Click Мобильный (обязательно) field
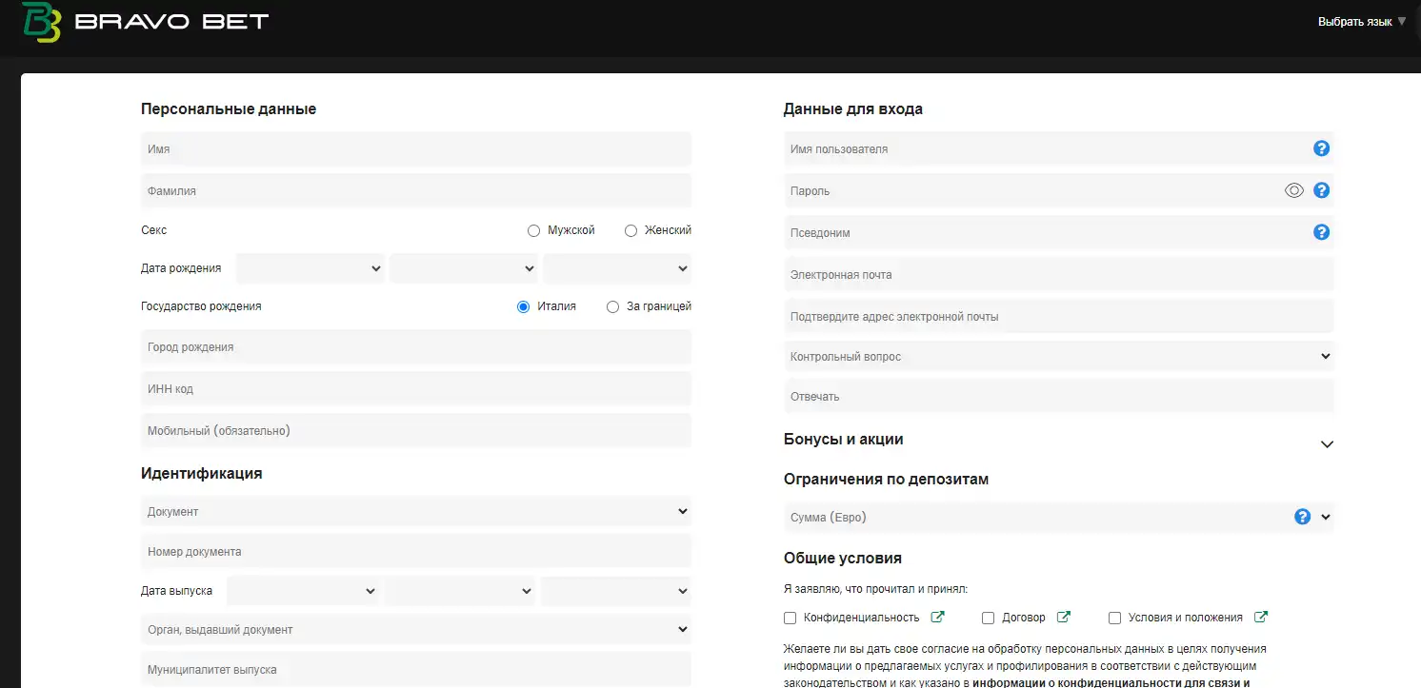 point(416,430)
